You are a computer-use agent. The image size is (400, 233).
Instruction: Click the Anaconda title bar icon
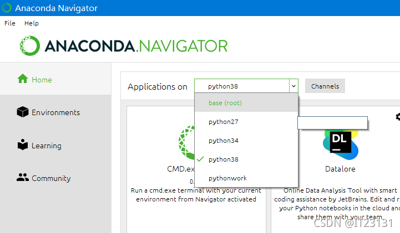6,8
